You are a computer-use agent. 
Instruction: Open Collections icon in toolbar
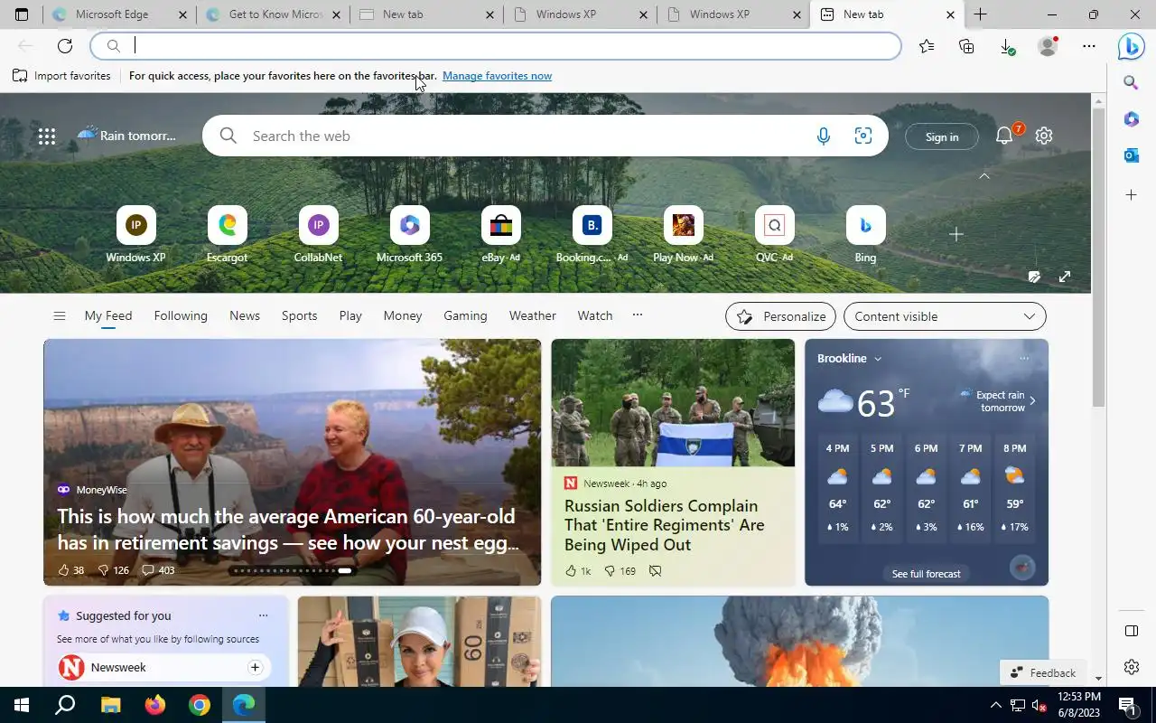coord(966,46)
